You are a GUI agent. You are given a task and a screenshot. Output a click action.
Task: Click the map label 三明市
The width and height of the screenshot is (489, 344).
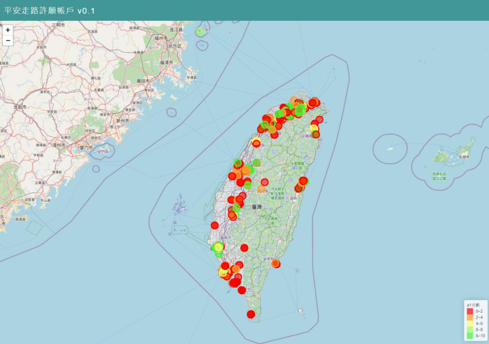pos(58,25)
